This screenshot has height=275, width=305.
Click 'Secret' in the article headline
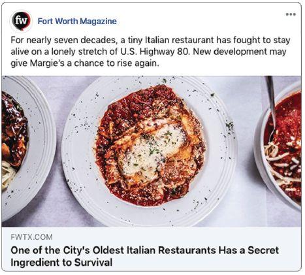(263, 250)
